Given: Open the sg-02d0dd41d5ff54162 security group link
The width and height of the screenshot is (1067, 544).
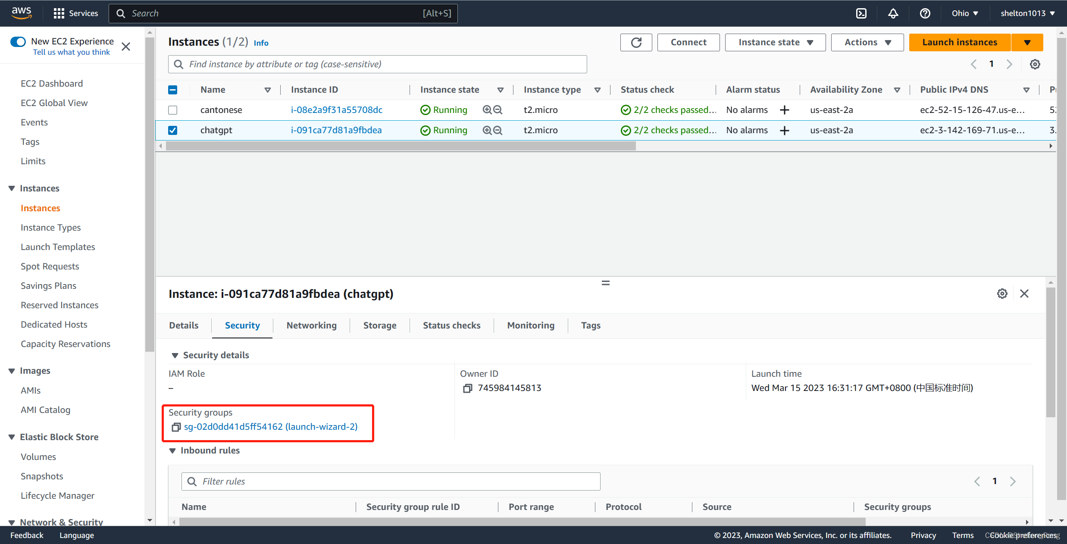Looking at the screenshot, I should click(x=271, y=427).
